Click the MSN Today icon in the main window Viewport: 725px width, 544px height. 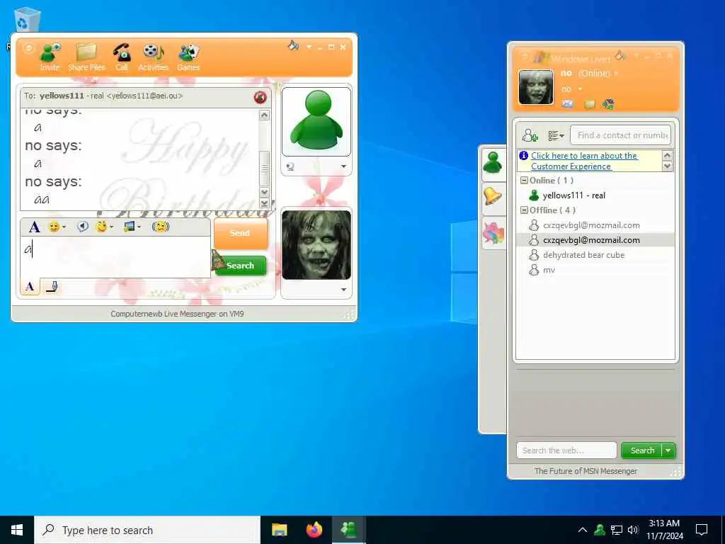(607, 104)
